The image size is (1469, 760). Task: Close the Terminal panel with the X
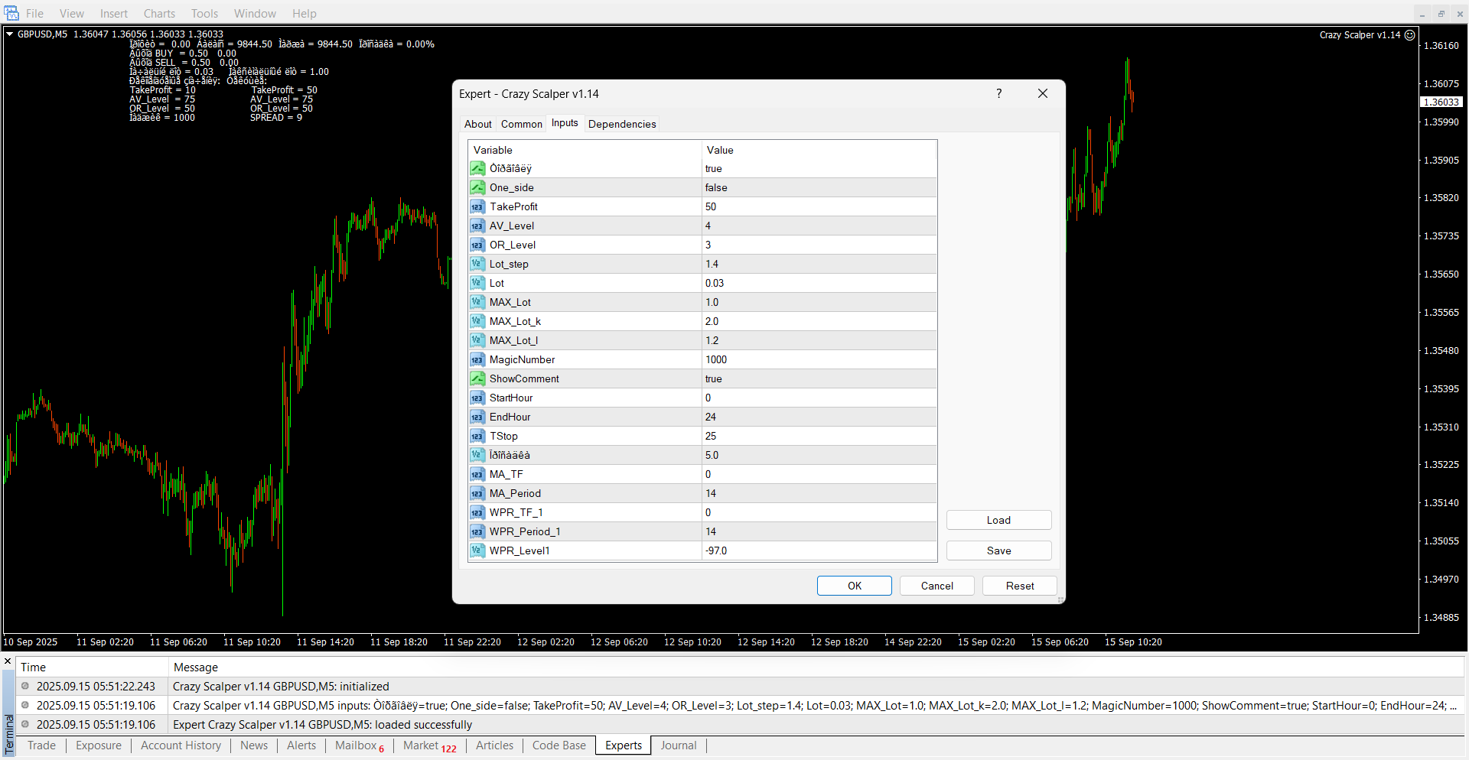[8, 661]
